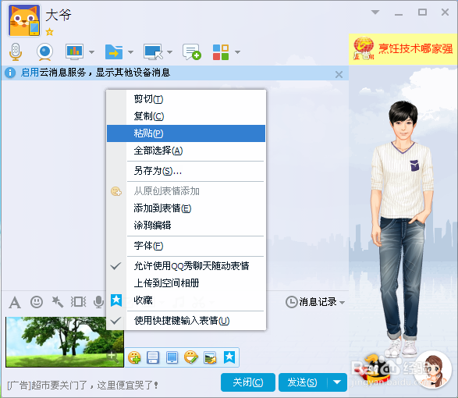The image size is (458, 398).
Task: Click the 关闭(C) button
Action: click(x=248, y=382)
